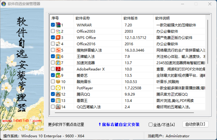This screenshot has width=217, height=140.
Task: Check the Office2003 checkbox
Action: 53,31
